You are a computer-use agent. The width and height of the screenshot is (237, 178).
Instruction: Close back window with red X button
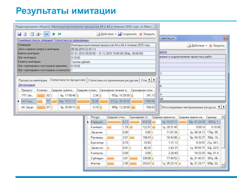coord(226,38)
